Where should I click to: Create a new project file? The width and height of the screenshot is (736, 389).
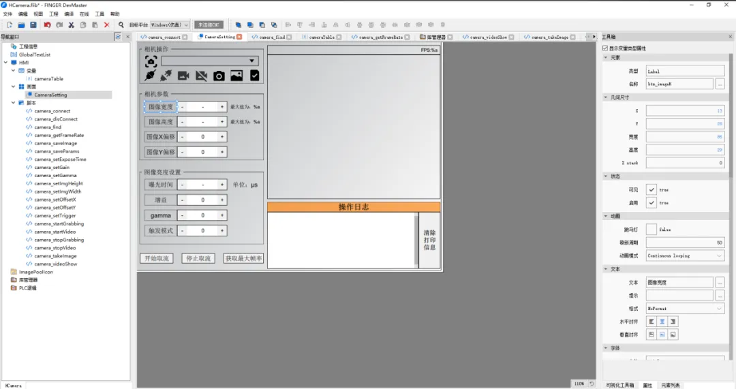[x=10, y=25]
